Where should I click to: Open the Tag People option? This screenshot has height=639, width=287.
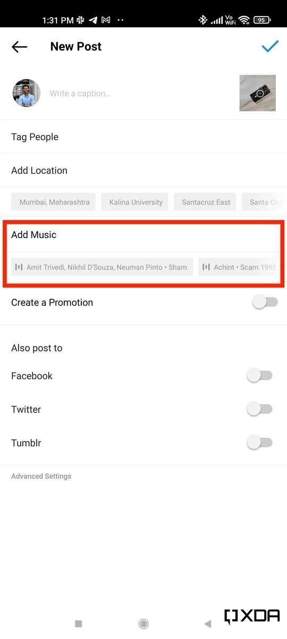point(143,137)
